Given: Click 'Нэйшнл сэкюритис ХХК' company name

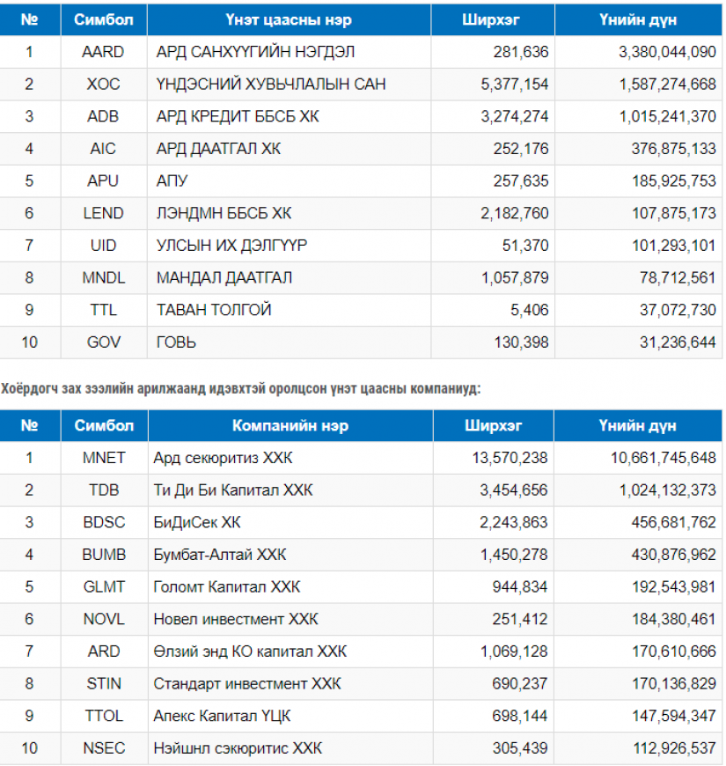Looking at the screenshot, I should [238, 748].
